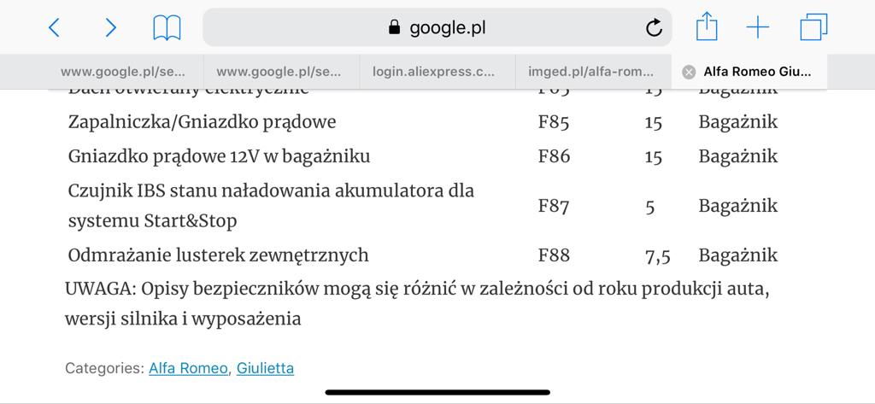Switch to the second www.google.pl/se... tab
This screenshot has height=404, width=875.
(279, 72)
